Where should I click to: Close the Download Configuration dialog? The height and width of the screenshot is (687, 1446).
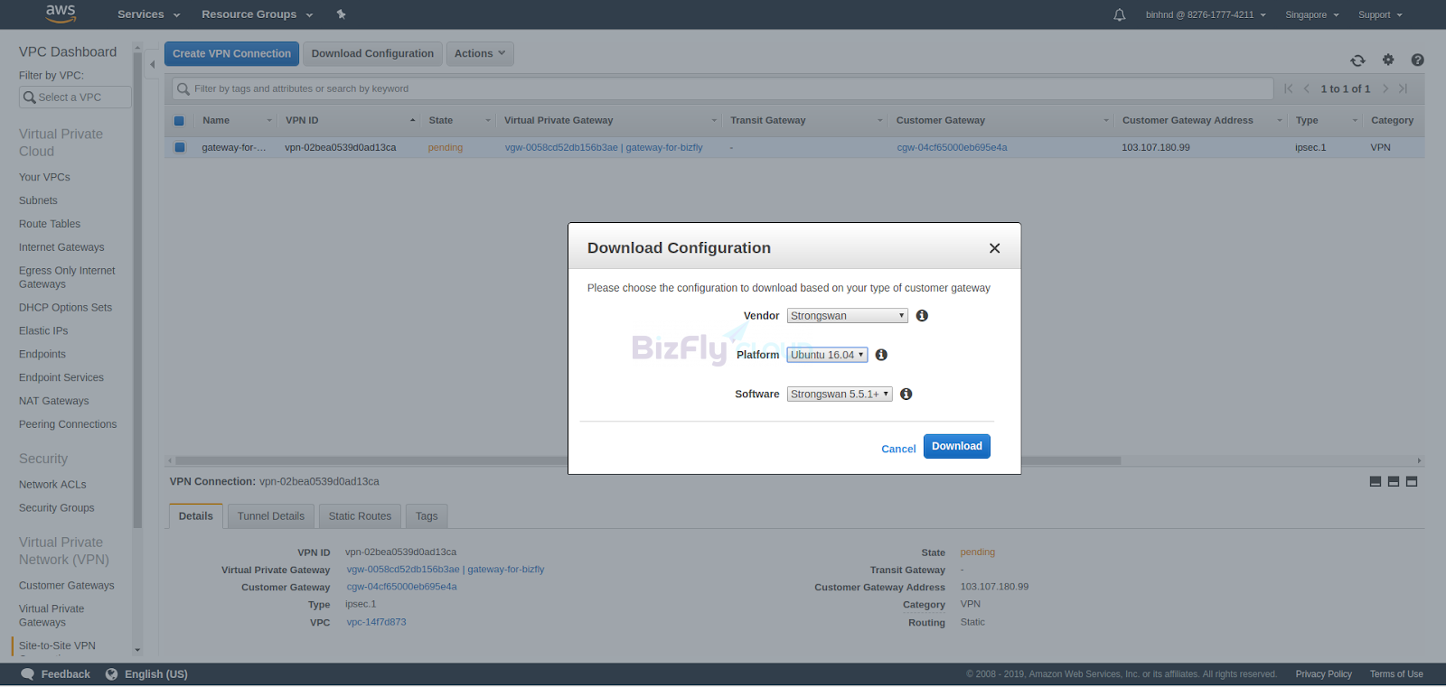point(994,248)
